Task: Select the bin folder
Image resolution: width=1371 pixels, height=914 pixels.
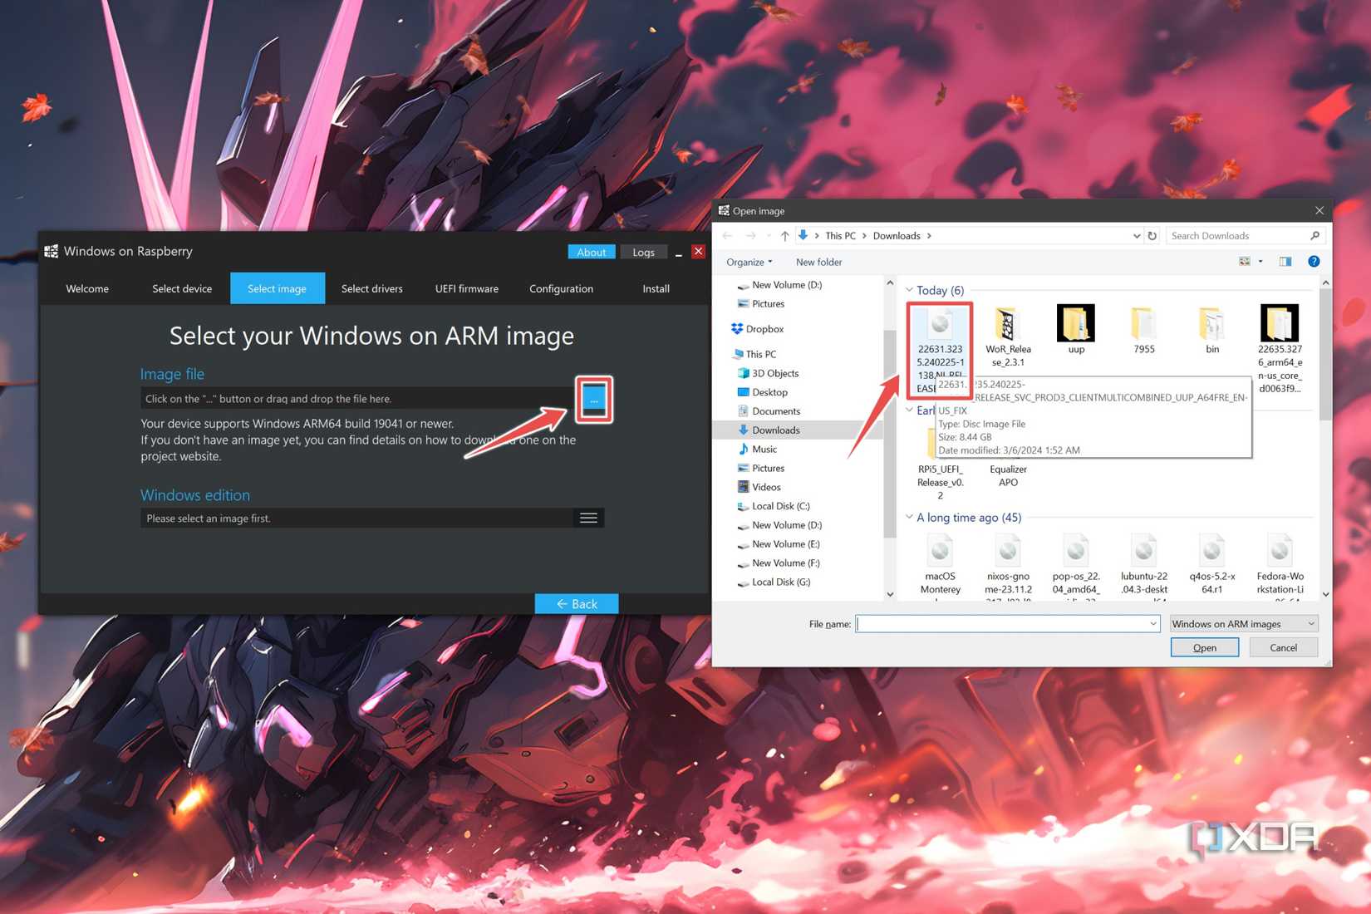Action: (1212, 331)
